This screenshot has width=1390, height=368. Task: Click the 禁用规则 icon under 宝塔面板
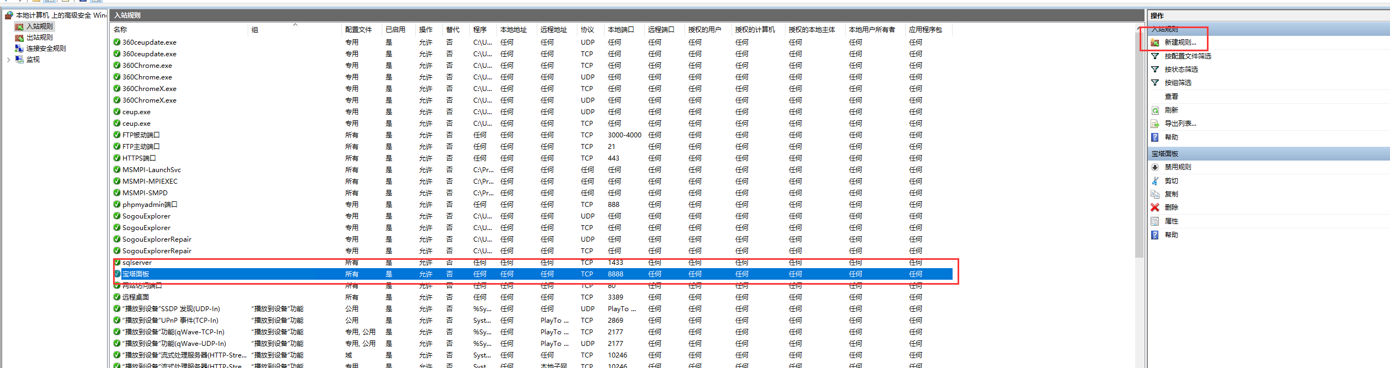click(x=1155, y=167)
